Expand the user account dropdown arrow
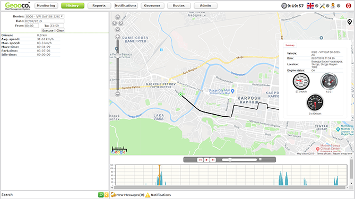Image resolution: width=355 pixels, height=199 pixels. 339,6
